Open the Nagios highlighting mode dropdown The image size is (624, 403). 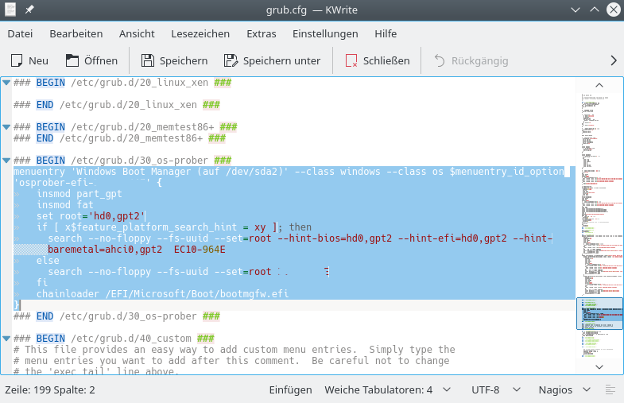point(564,389)
